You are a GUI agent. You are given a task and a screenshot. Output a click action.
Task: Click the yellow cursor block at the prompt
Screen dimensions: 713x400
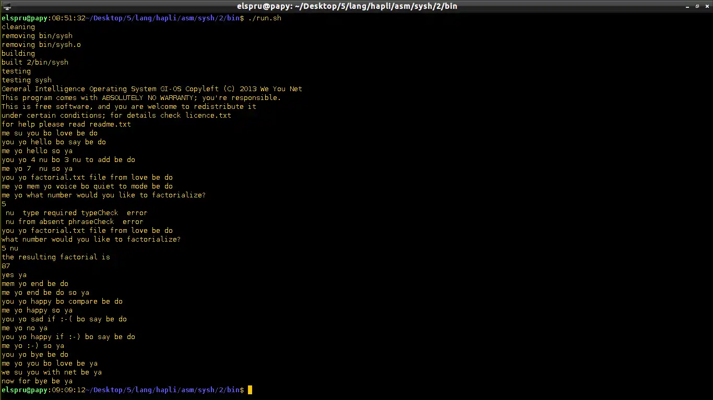250,390
